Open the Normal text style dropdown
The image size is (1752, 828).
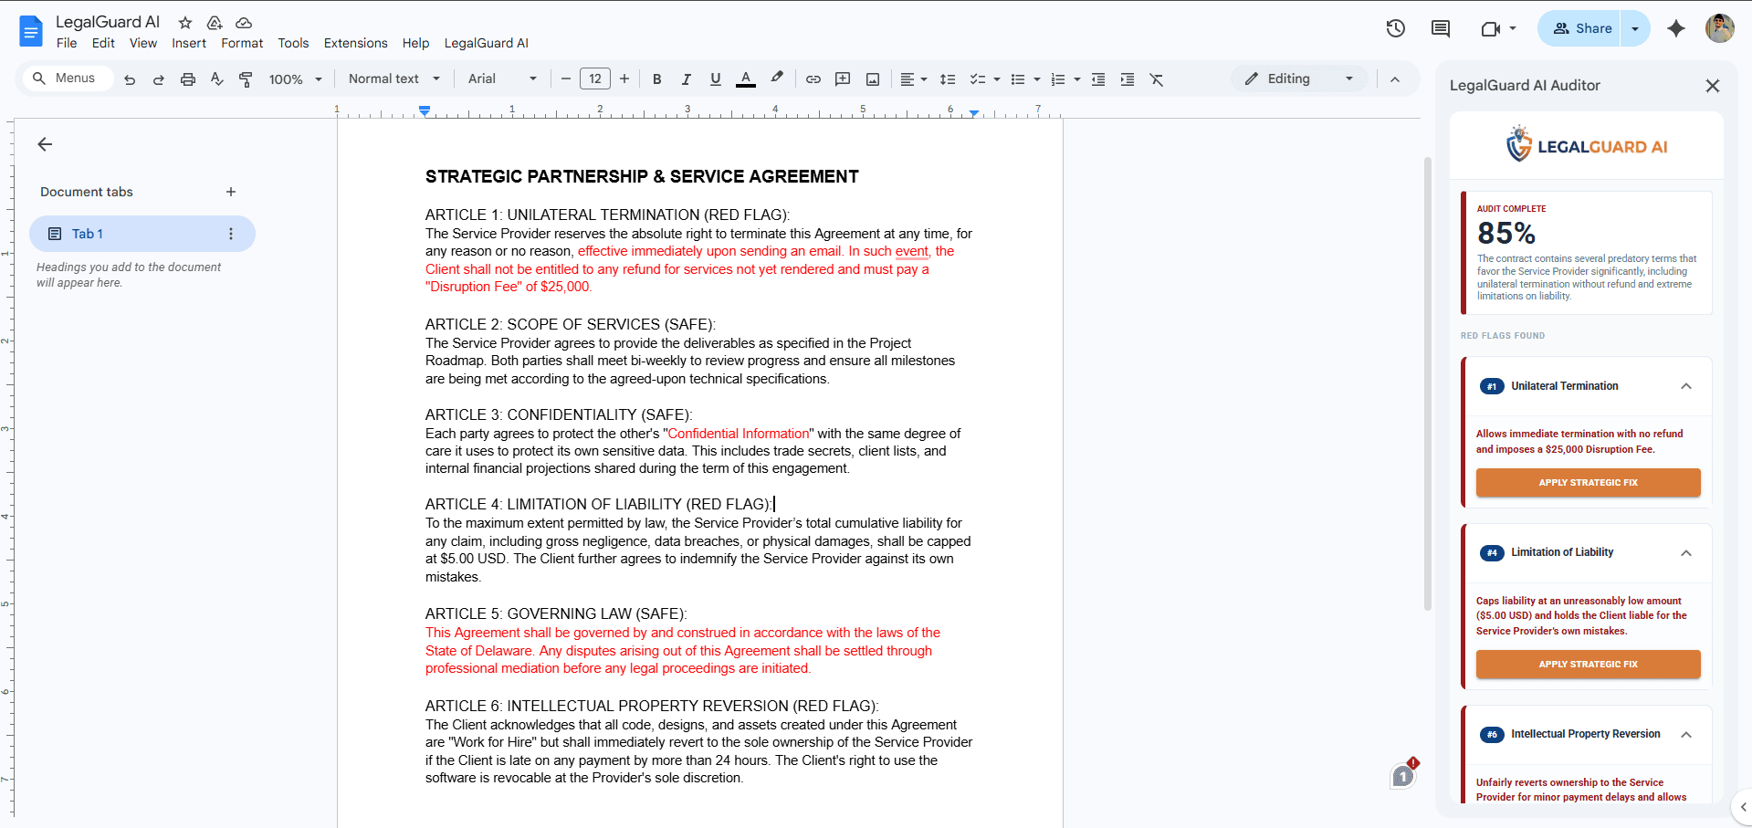click(394, 79)
